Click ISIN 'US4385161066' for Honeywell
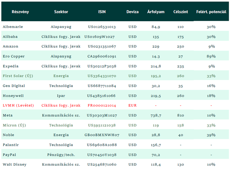The image size is (230, 175). pyautogui.click(x=101, y=96)
